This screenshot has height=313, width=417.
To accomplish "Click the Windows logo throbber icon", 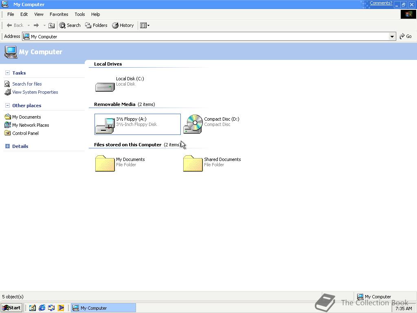I will (408, 14).
